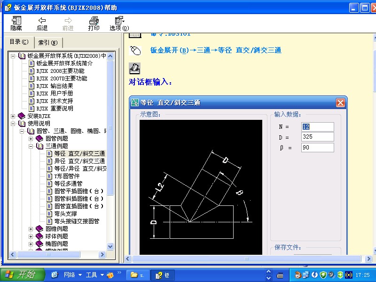Click the red close button of 等径 dialog image
This screenshot has height=282, width=376.
[x=340, y=103]
